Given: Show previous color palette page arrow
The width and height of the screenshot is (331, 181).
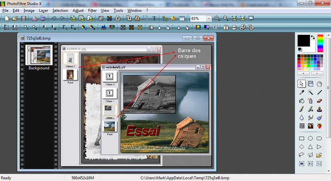Looking at the screenshot, I should click(303, 73).
